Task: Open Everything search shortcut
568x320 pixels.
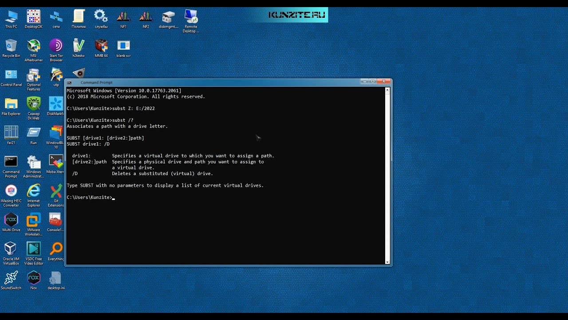Action: tap(56, 252)
